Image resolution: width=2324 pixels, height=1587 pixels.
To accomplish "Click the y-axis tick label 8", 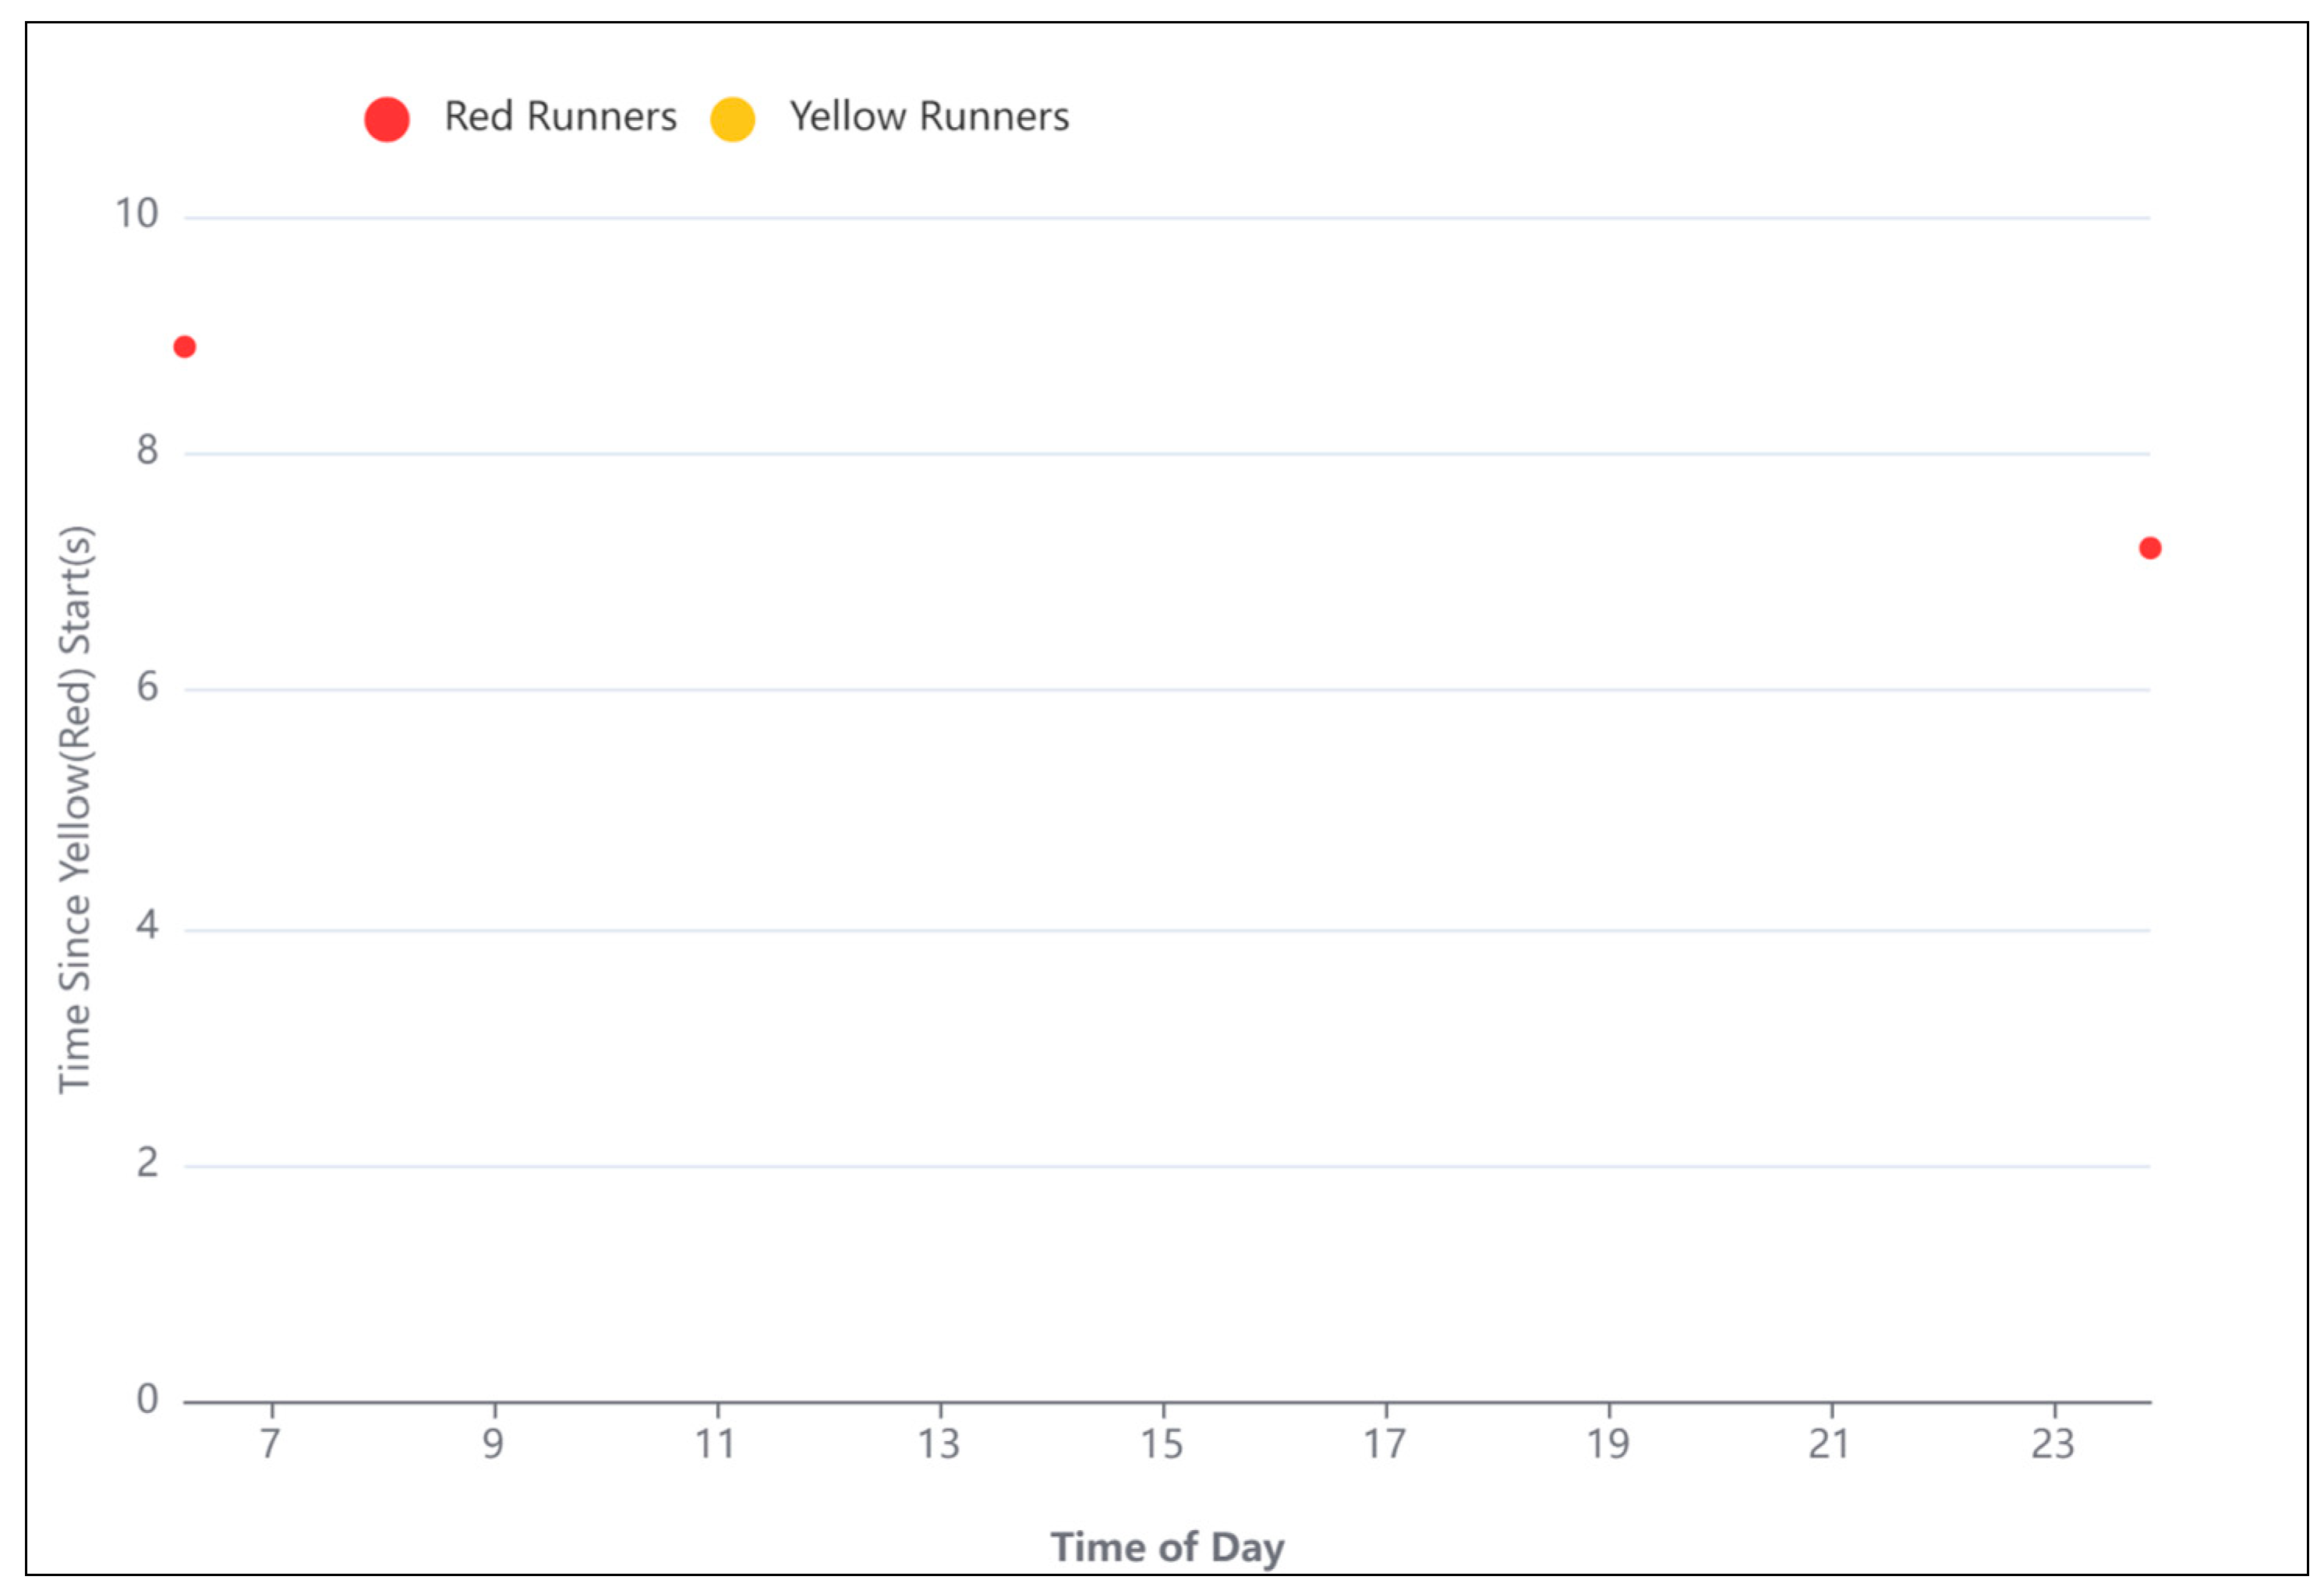I will click(148, 450).
